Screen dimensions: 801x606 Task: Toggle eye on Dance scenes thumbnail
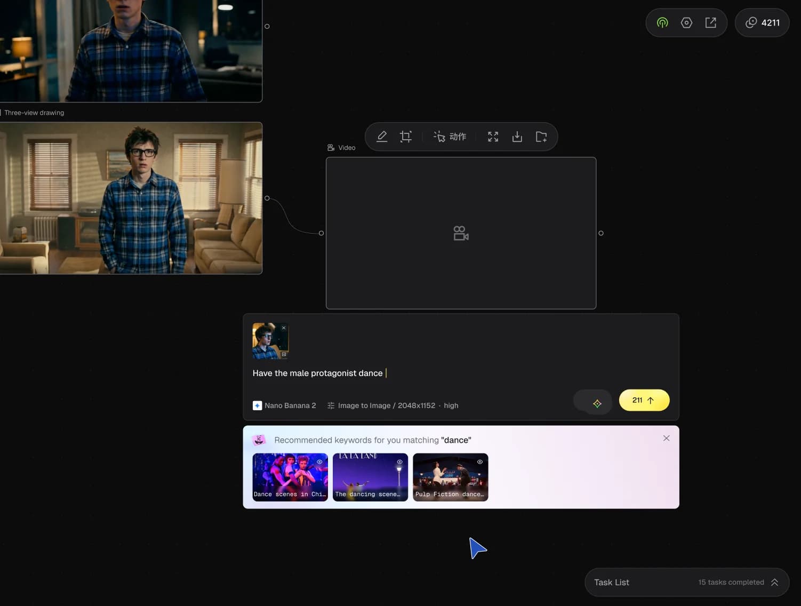pyautogui.click(x=319, y=462)
